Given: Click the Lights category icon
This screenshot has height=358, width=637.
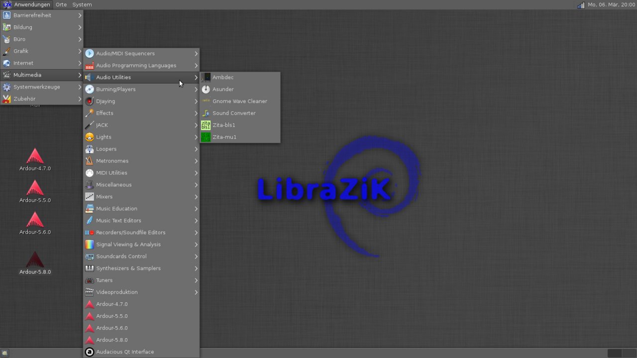Looking at the screenshot, I should pos(90,137).
